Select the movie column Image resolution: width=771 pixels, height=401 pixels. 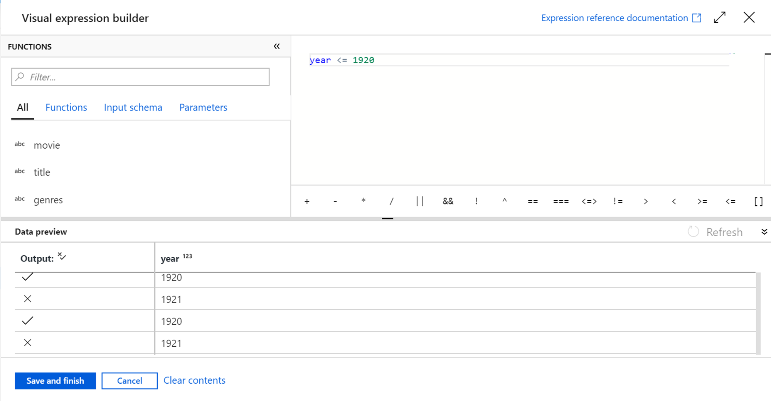[x=47, y=145]
